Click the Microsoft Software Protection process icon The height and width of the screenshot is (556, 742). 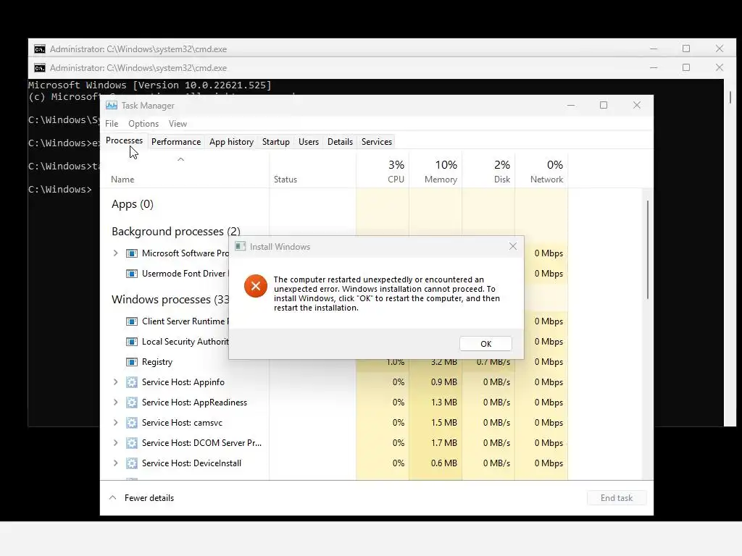point(132,253)
